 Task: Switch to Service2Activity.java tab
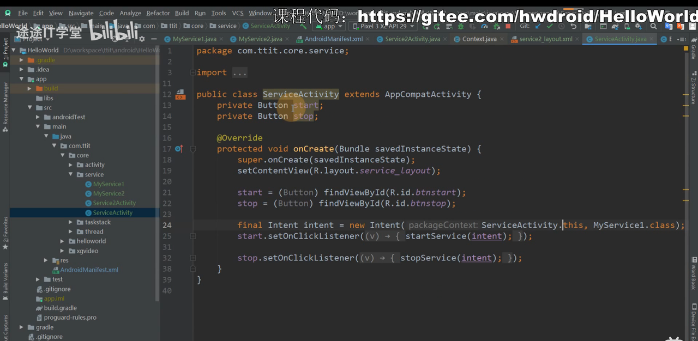(x=412, y=39)
